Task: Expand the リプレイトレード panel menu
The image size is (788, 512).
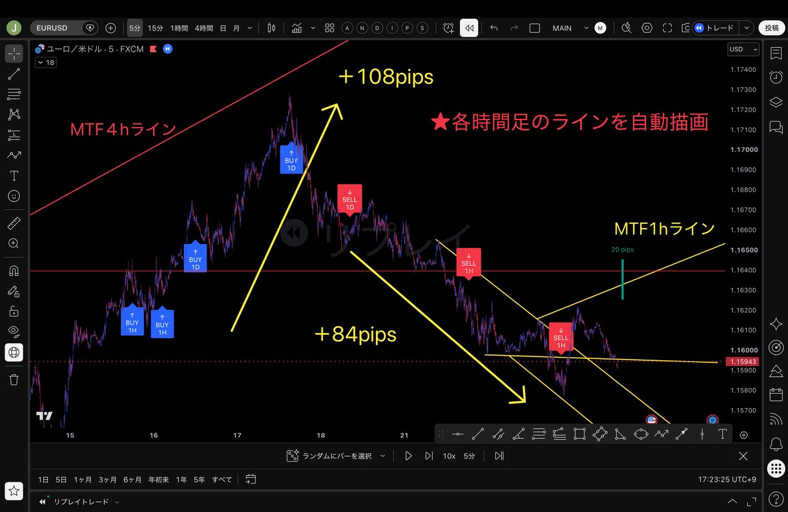Action: click(117, 502)
